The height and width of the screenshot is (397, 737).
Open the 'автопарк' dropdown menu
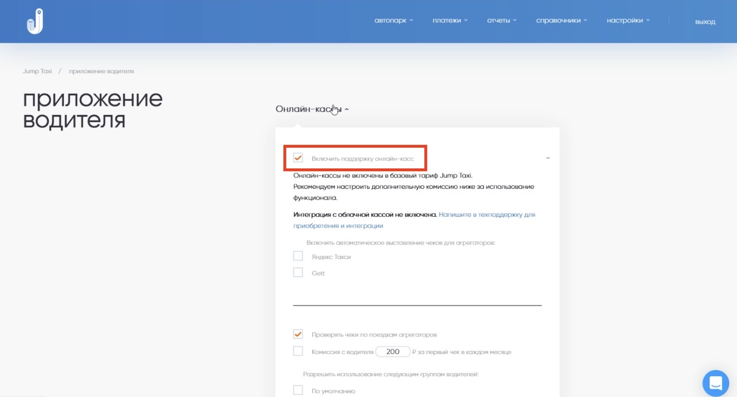tap(394, 21)
